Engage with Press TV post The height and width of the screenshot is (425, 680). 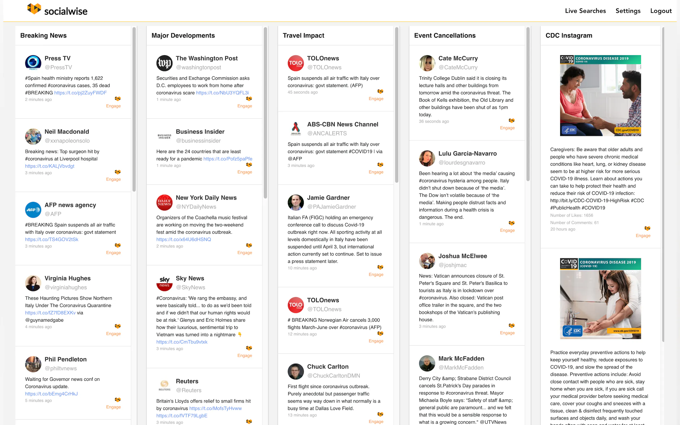coord(113,106)
